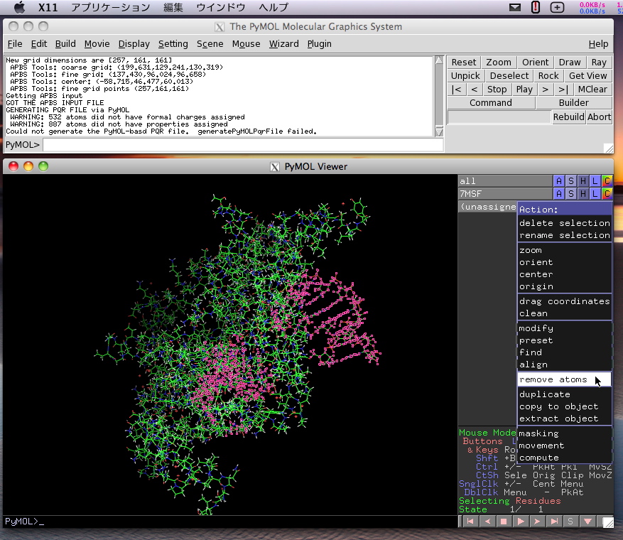Open the C color menu for 7MSF

(607, 194)
